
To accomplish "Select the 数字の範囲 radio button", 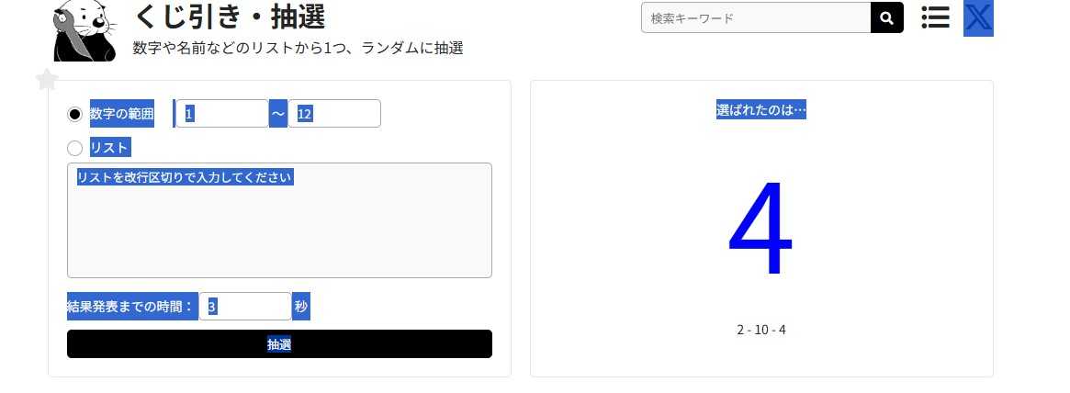I will (x=75, y=114).
